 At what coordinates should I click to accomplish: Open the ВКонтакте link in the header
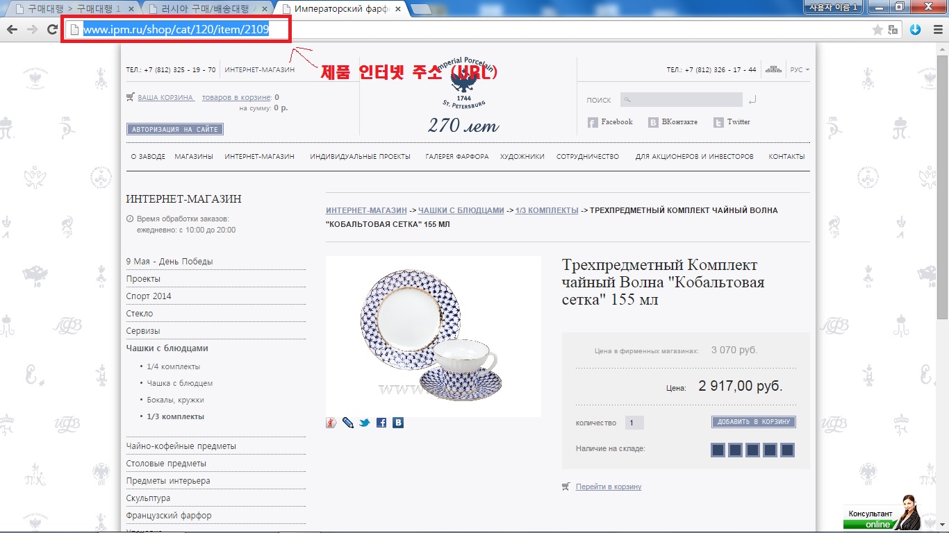pyautogui.click(x=672, y=122)
